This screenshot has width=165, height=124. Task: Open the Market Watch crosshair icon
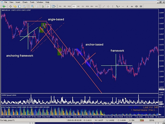coord(11,6)
